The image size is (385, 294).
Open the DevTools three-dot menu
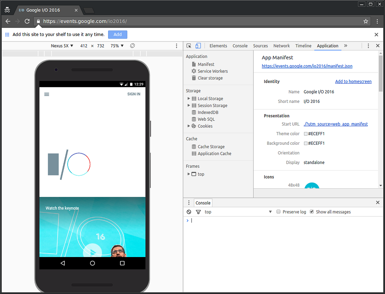click(369, 46)
